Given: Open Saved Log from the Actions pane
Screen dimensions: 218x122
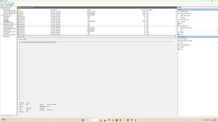Looking at the screenshot, I should click(184, 12).
